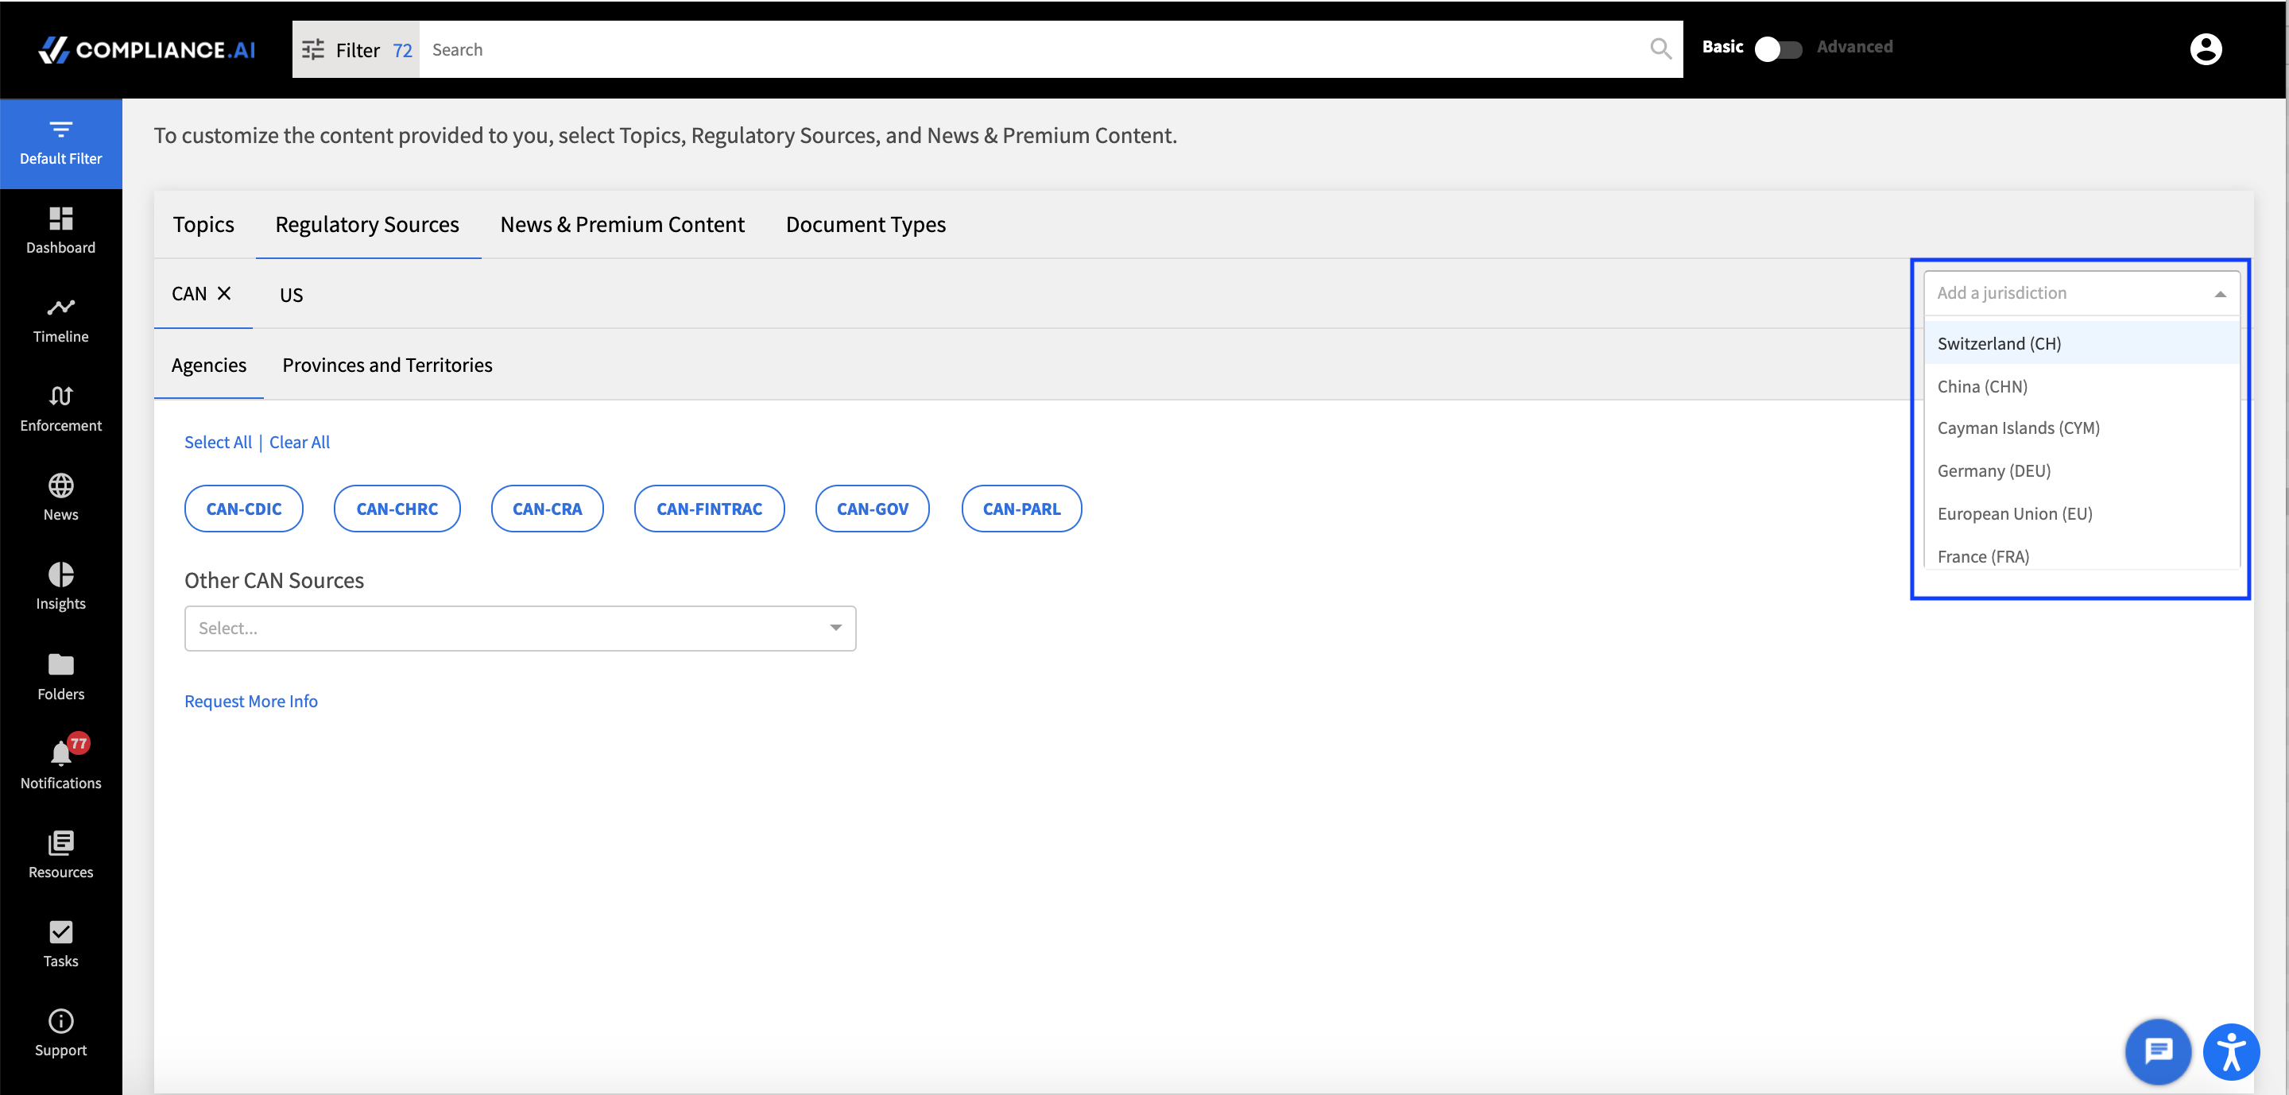This screenshot has height=1095, width=2289.
Task: Open the accessibility options button
Action: click(x=2230, y=1051)
